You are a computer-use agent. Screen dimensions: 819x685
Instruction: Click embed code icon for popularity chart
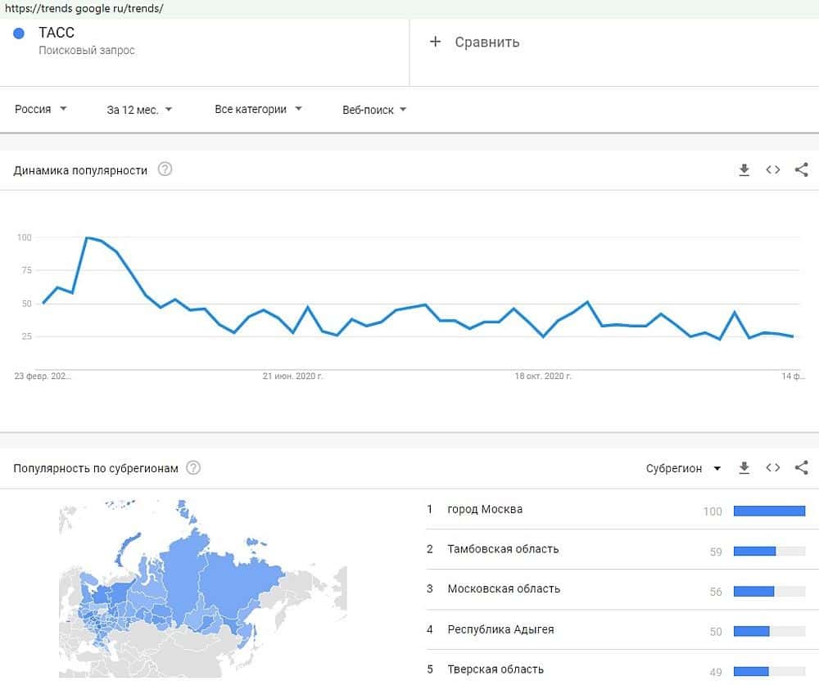pos(772,170)
